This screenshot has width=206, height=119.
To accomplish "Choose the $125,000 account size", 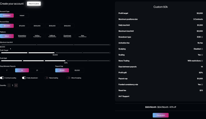I will point(52,26).
